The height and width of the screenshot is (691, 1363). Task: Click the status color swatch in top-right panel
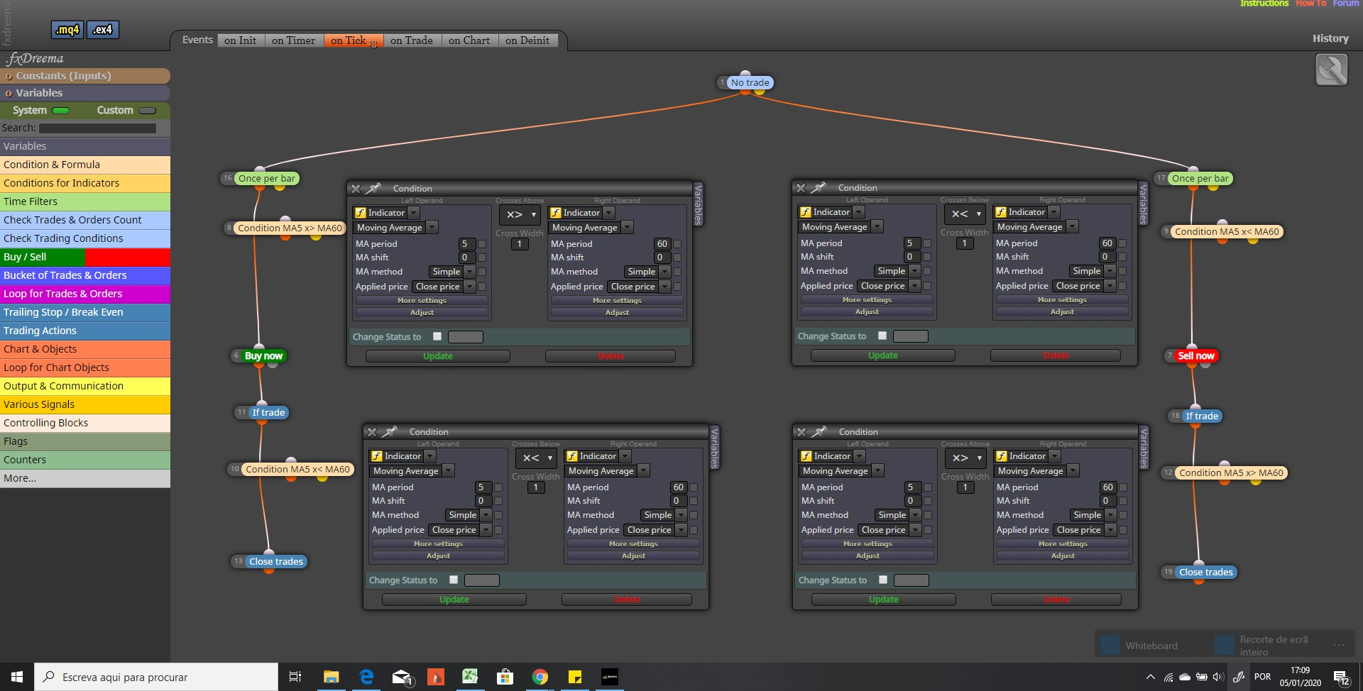coord(911,336)
